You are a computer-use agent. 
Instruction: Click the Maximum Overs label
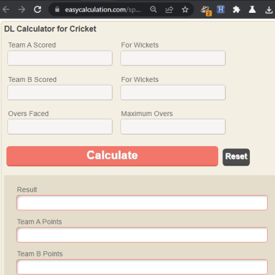pos(147,114)
